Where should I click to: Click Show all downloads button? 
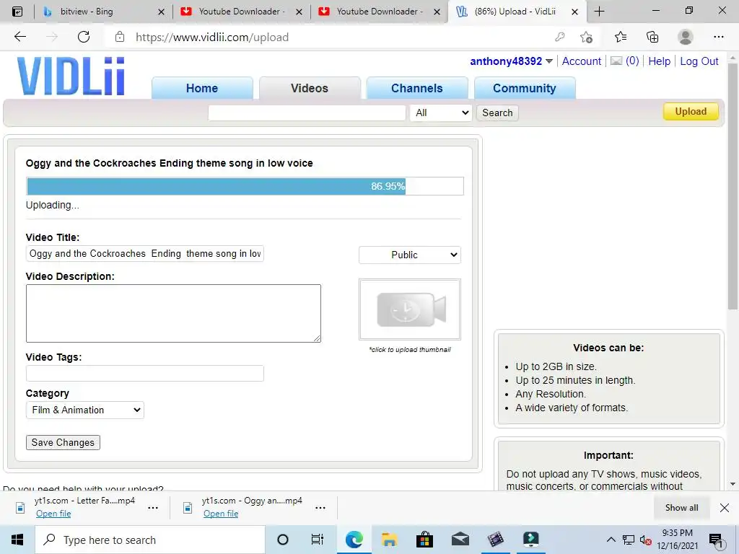tap(681, 507)
